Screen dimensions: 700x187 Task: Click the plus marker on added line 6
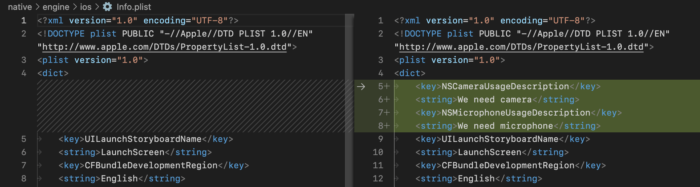tap(387, 99)
